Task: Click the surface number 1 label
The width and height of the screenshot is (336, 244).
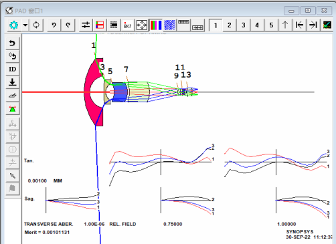Action: coord(94,45)
